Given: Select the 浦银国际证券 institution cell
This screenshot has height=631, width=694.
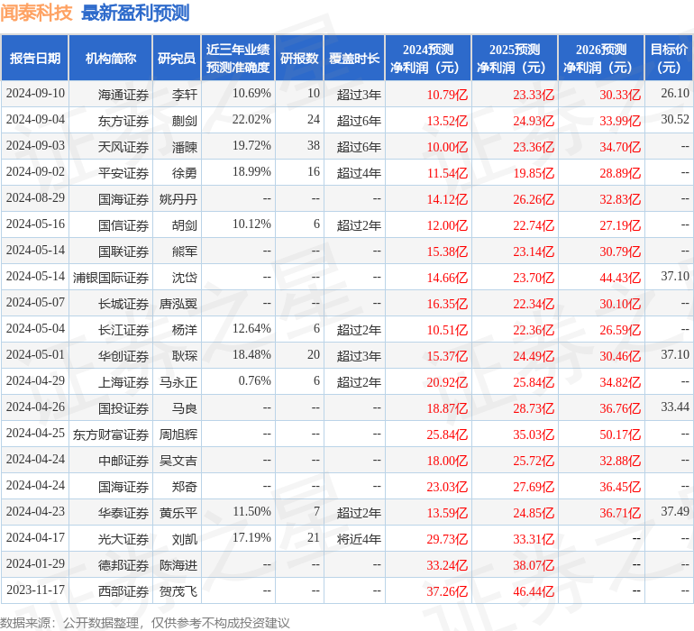Looking at the screenshot, I should (x=111, y=278).
